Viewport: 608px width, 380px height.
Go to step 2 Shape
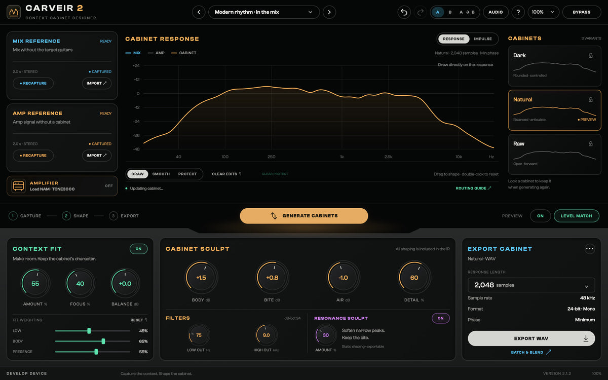[75, 216]
